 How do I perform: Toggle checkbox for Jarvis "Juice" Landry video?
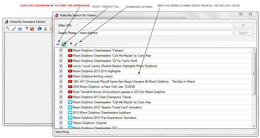pyautogui.click(x=61, y=66)
